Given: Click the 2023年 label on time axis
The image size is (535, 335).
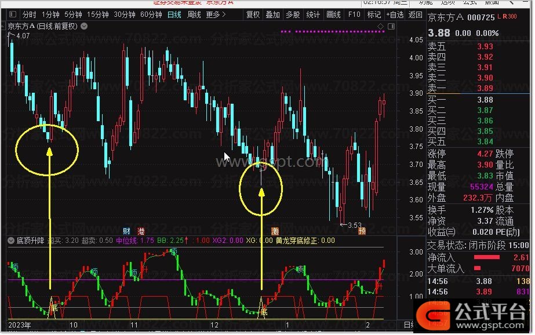Looking at the screenshot, I should click(x=19, y=325).
